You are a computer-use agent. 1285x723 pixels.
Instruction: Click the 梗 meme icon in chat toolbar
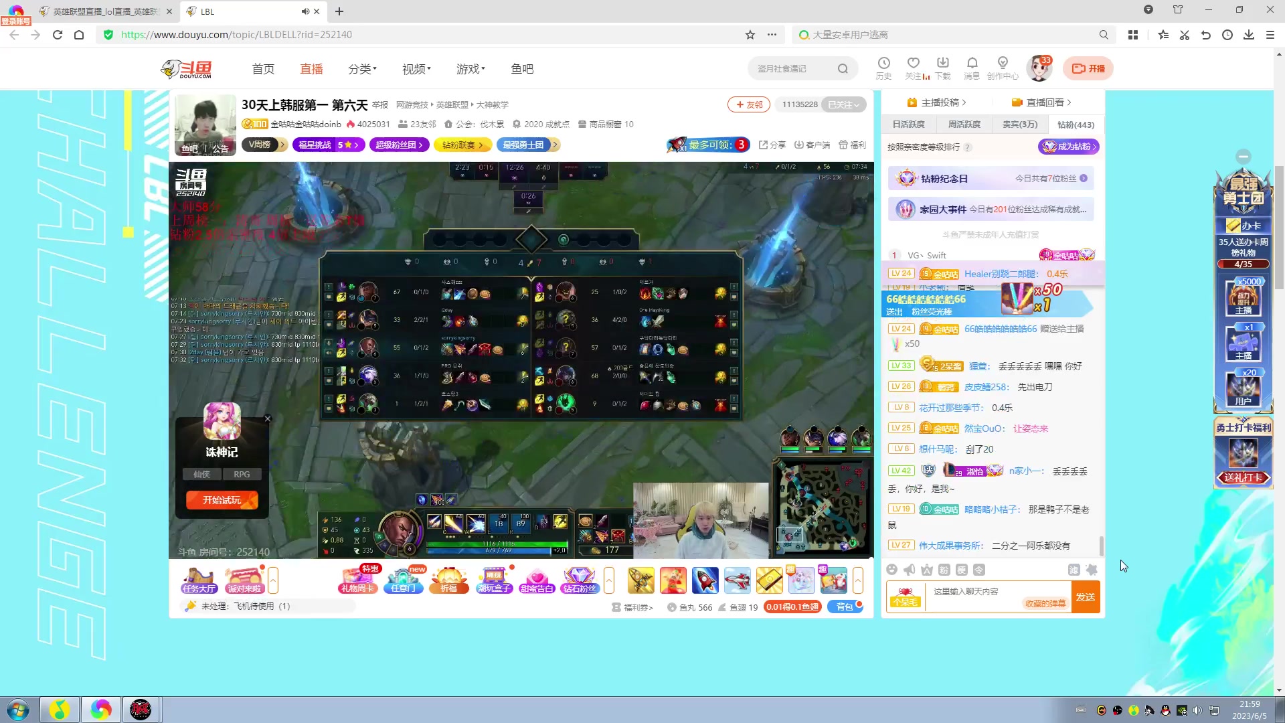(x=961, y=570)
